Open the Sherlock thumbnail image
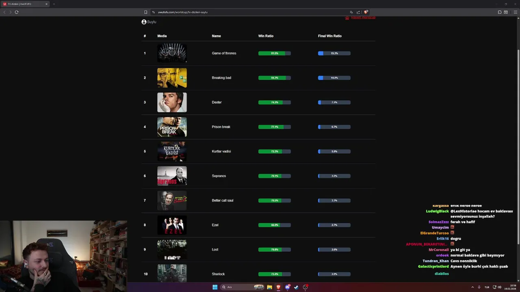520x292 pixels. point(172,273)
